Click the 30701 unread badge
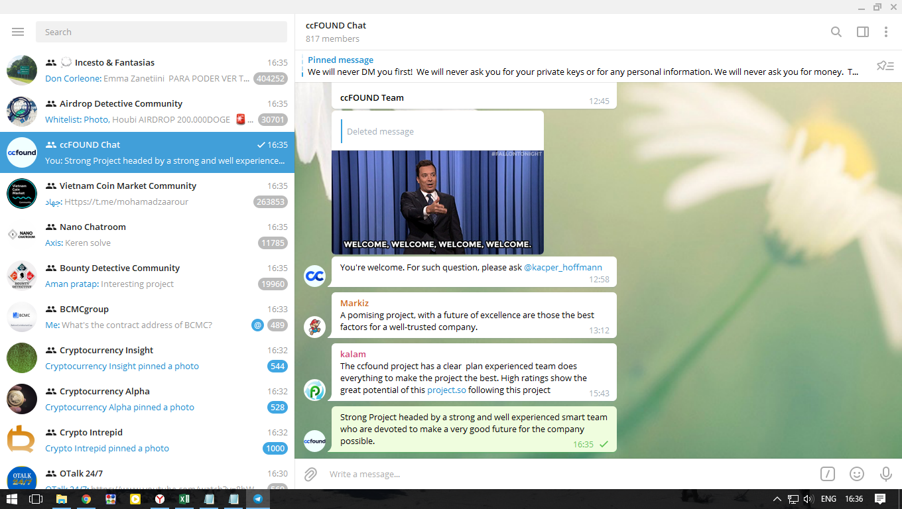The height and width of the screenshot is (509, 902). click(273, 120)
